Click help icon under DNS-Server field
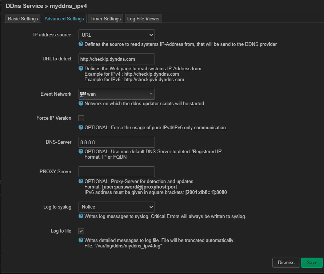The width and height of the screenshot is (324, 274). coord(81,151)
